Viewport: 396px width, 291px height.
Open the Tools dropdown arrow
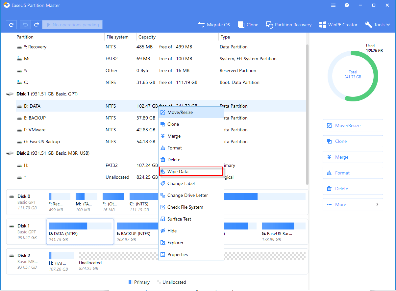click(x=388, y=25)
